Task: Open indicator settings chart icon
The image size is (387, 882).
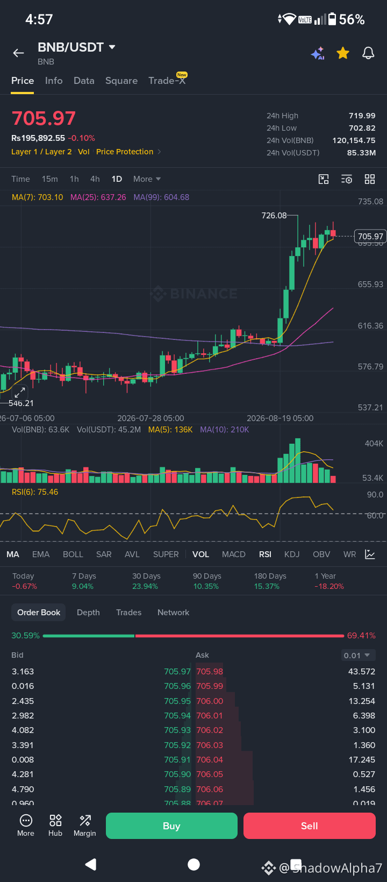Action: 370,554
